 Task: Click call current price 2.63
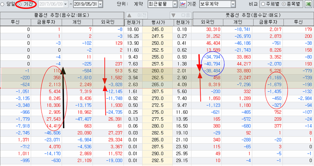click(x=133, y=85)
